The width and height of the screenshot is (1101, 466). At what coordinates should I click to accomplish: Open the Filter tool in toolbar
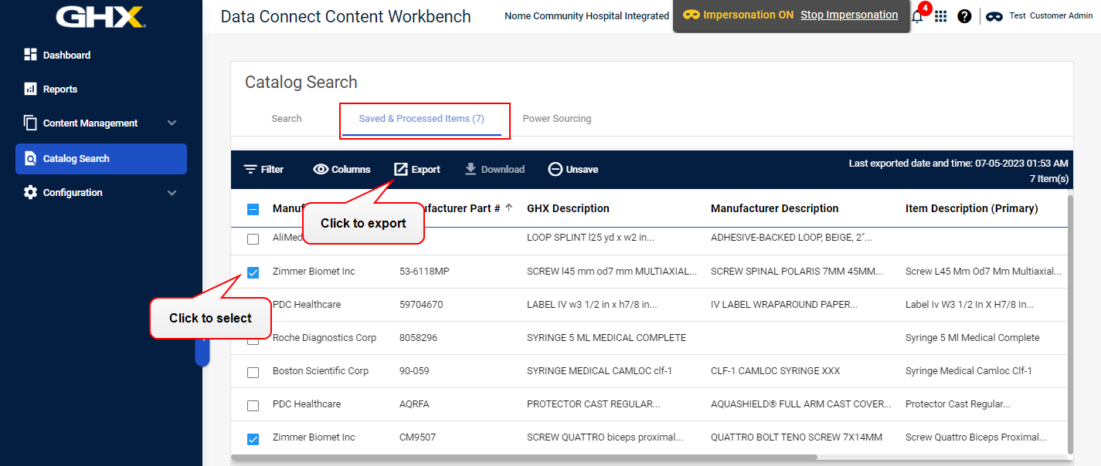263,170
